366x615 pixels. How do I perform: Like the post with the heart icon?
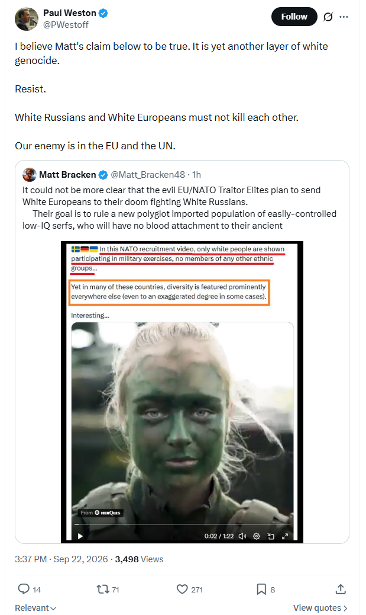coord(183,589)
